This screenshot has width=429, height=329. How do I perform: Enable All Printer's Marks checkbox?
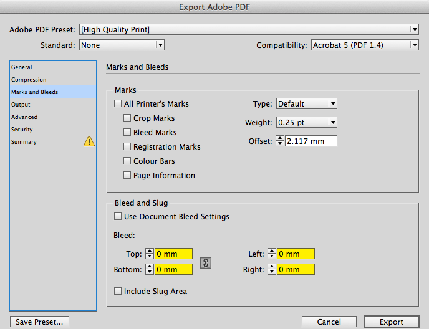click(118, 103)
